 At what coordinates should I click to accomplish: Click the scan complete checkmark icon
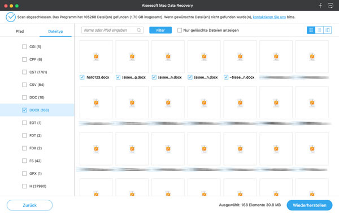point(11,17)
